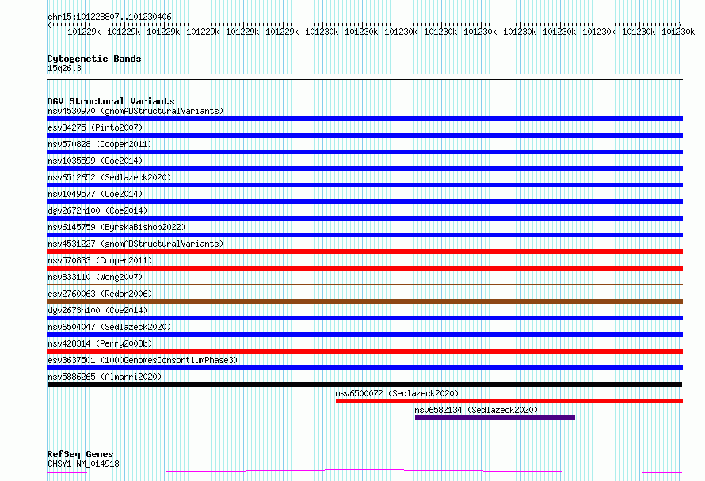Select the blue bar below nsv570828
The height and width of the screenshot is (481, 705).
(x=364, y=152)
